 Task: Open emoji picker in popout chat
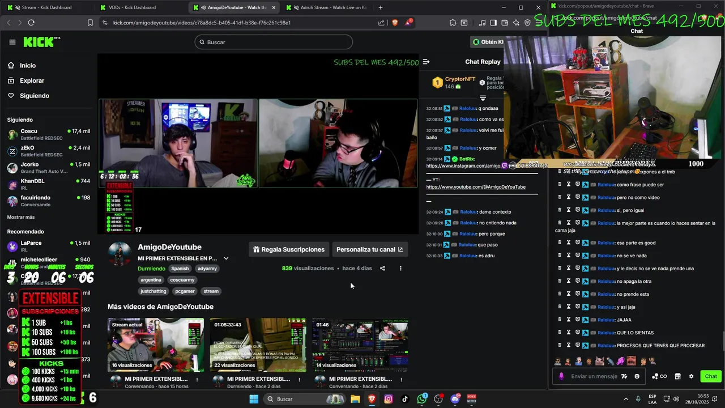pos(637,376)
